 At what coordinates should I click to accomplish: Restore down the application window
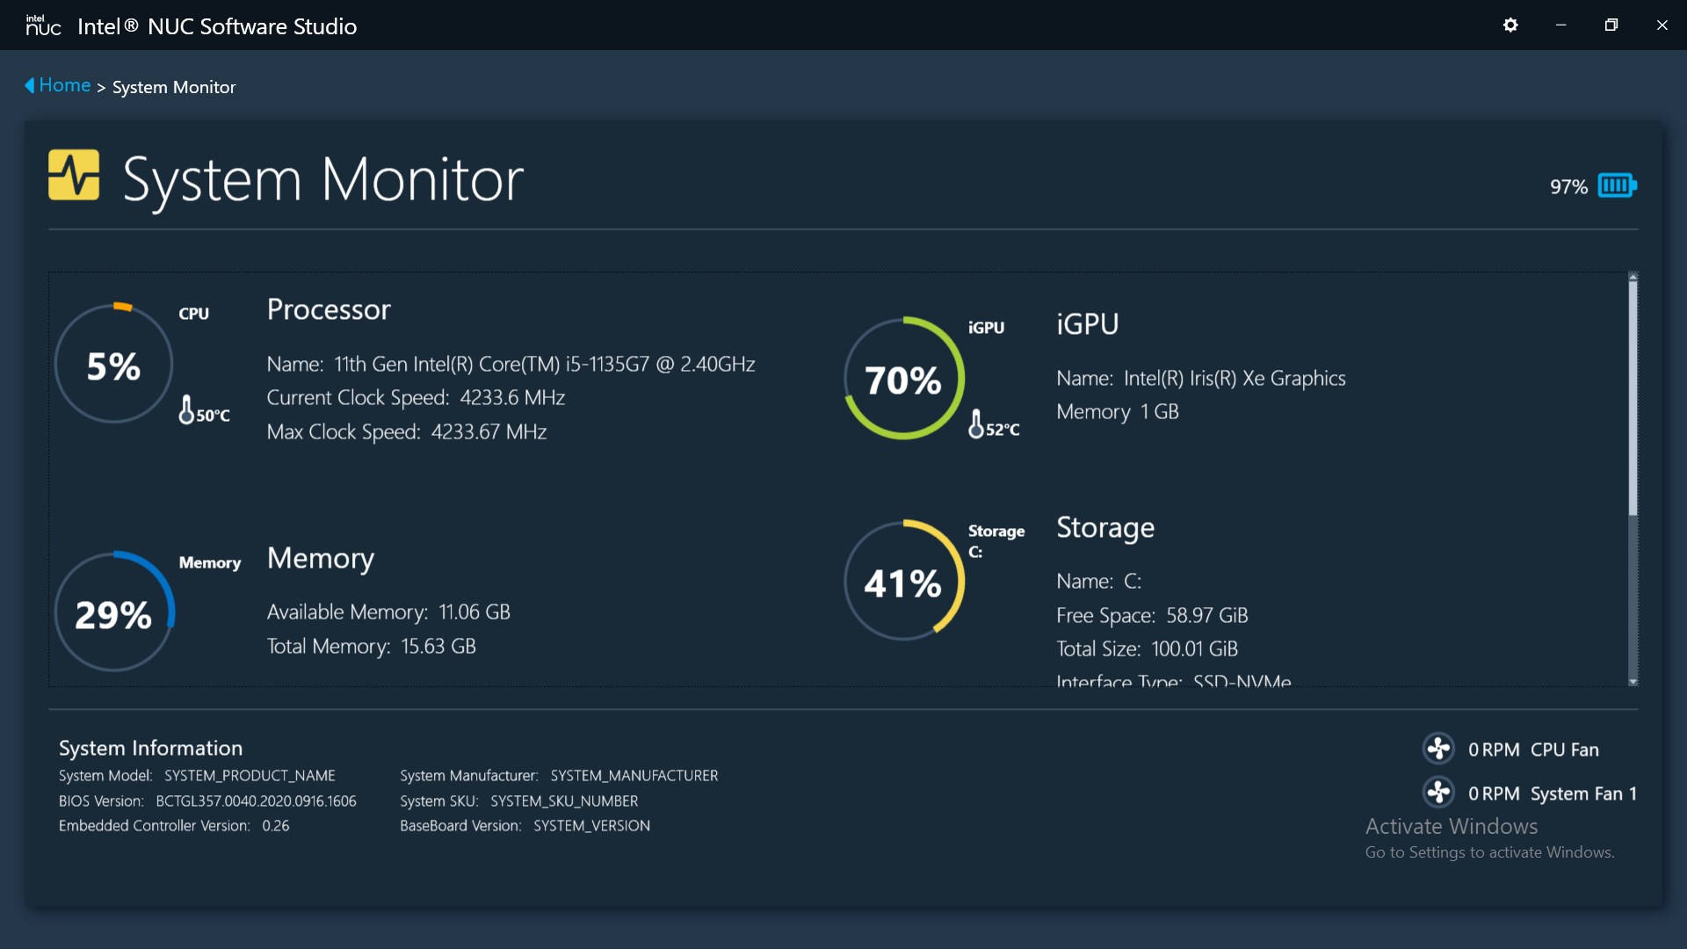tap(1611, 25)
